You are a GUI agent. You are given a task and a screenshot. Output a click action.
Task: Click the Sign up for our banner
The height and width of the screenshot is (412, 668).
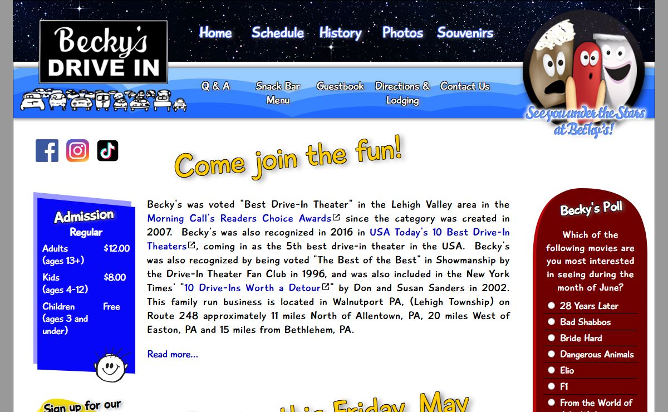coord(82,405)
